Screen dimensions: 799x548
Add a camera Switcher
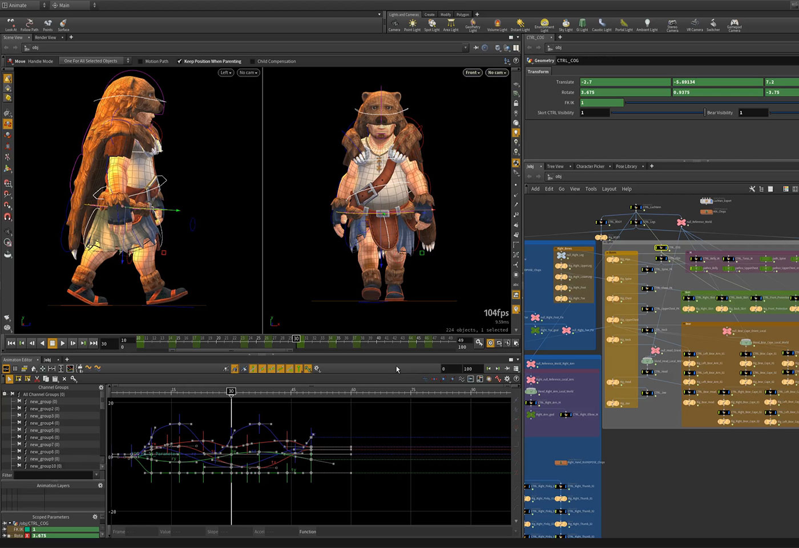[713, 25]
